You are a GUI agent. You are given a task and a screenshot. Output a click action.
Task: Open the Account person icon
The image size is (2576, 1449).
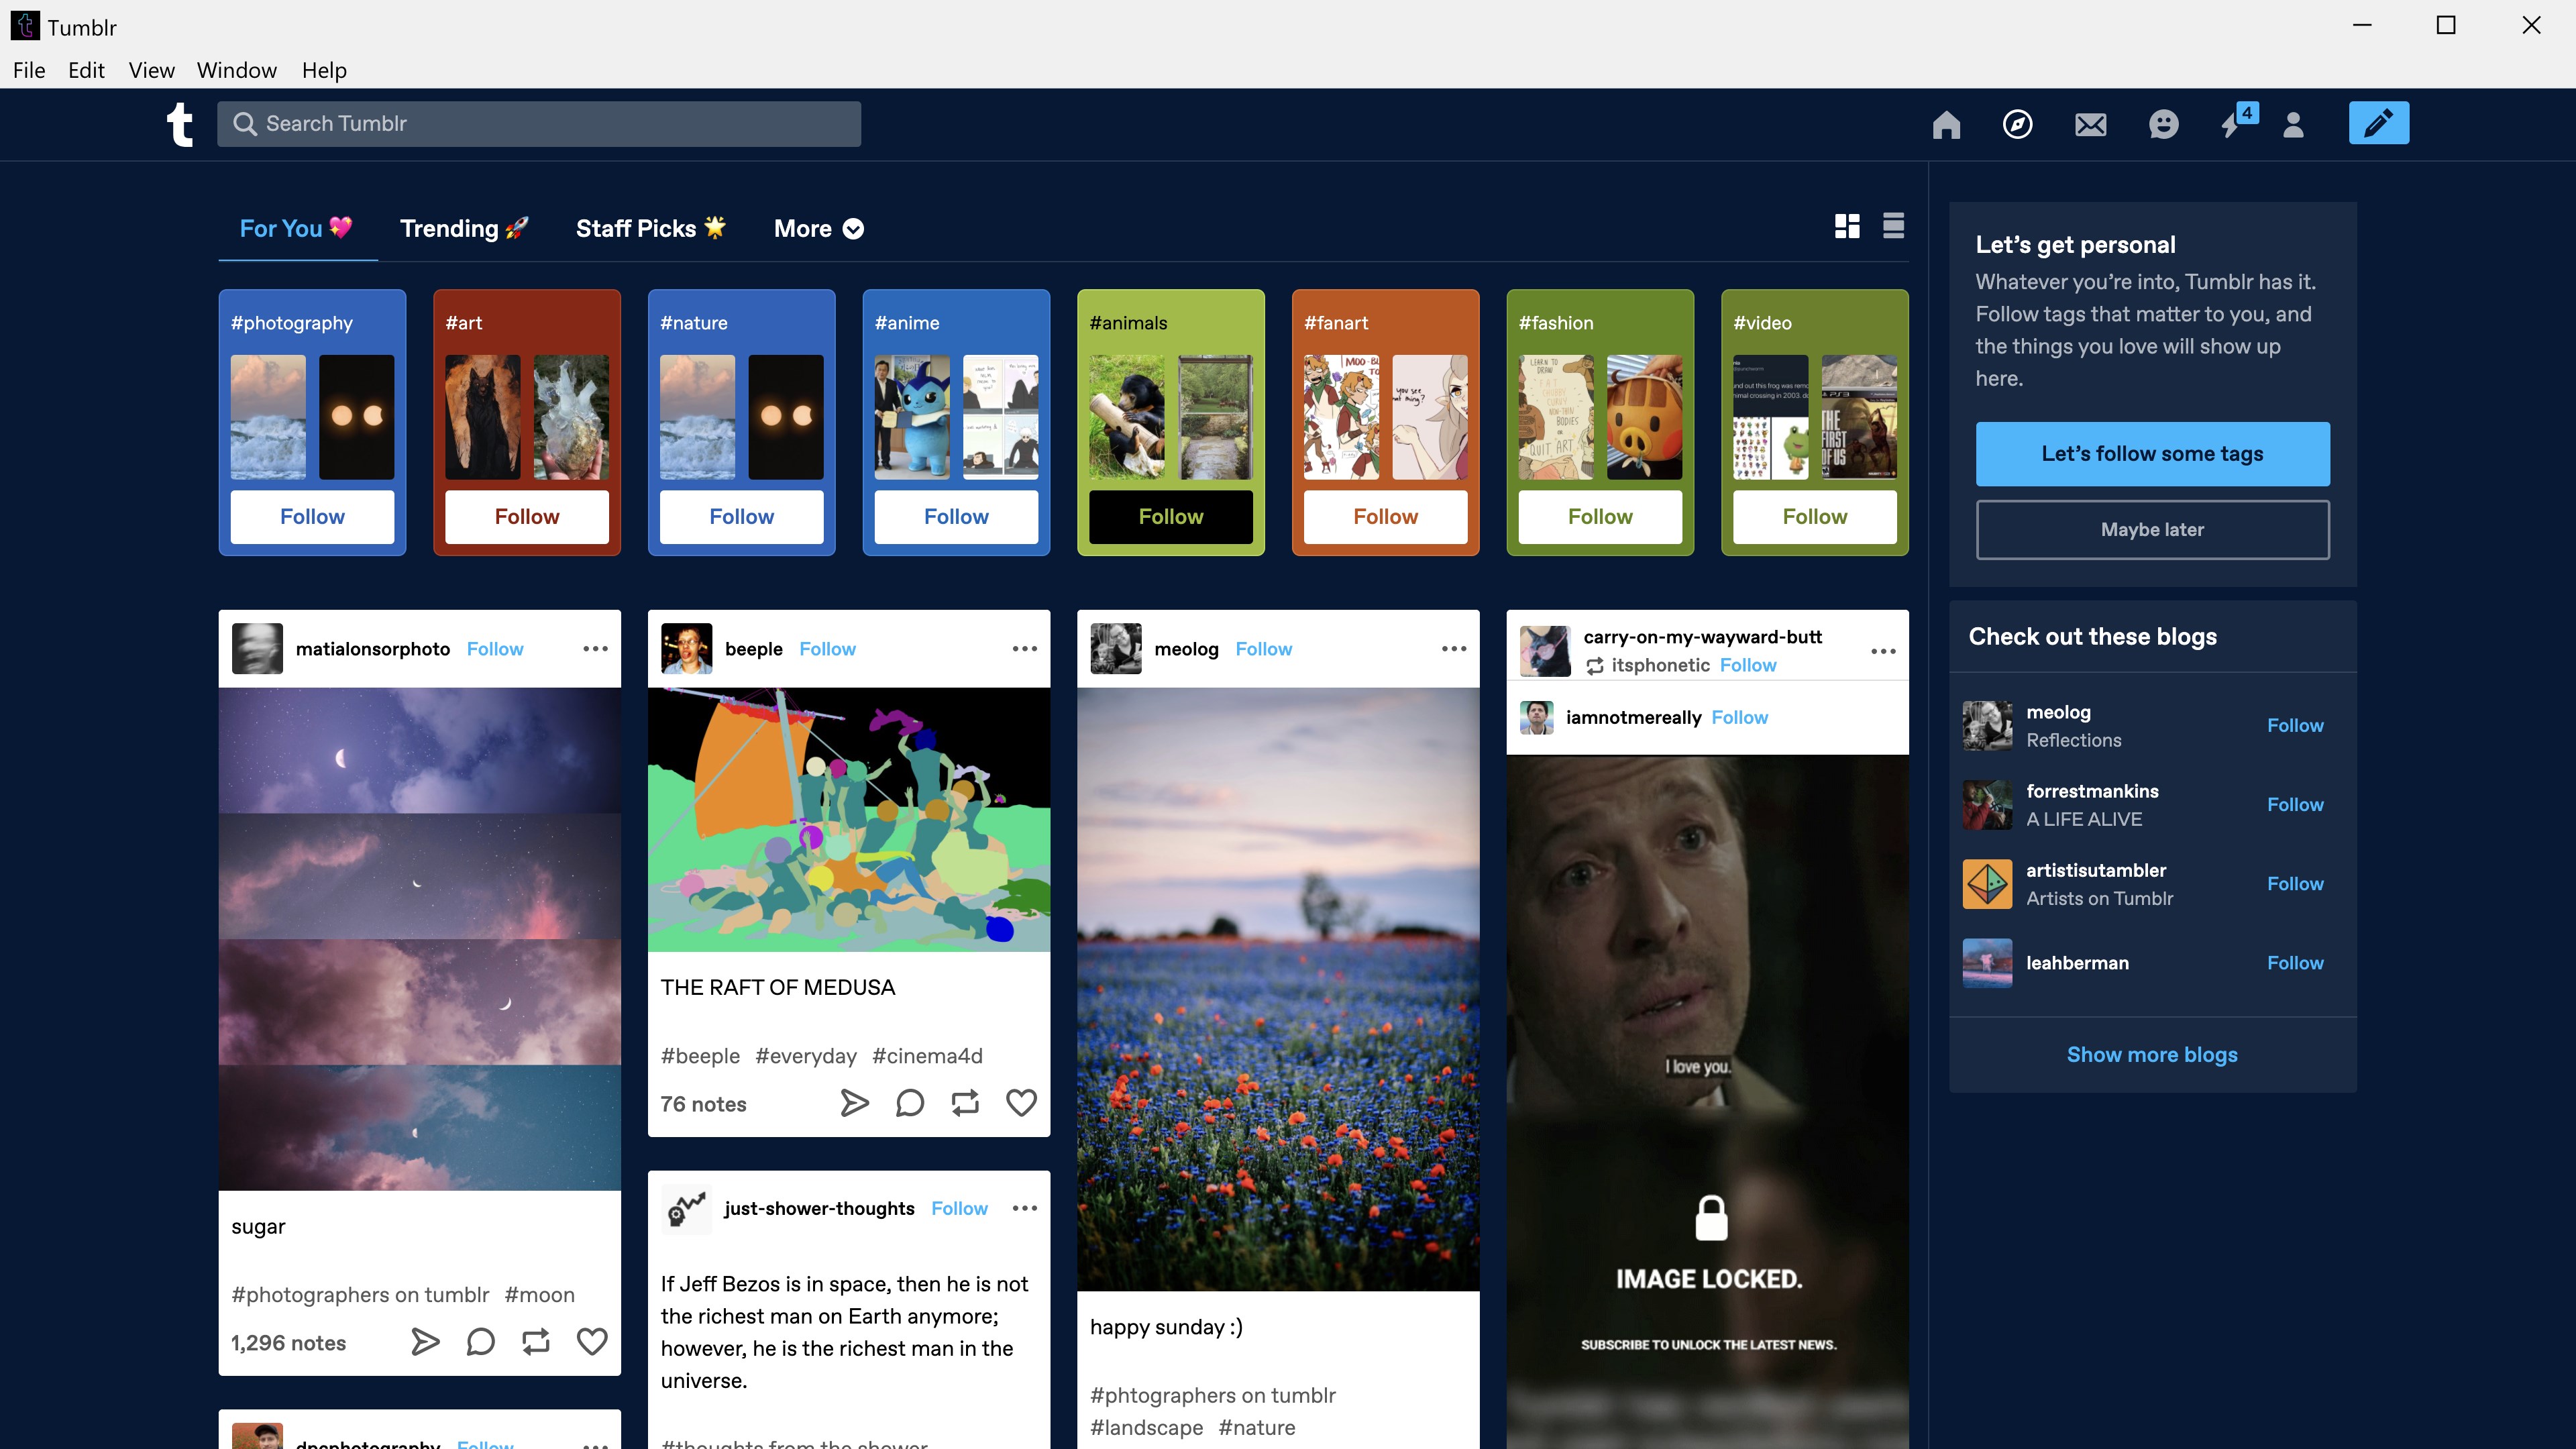pyautogui.click(x=2293, y=124)
